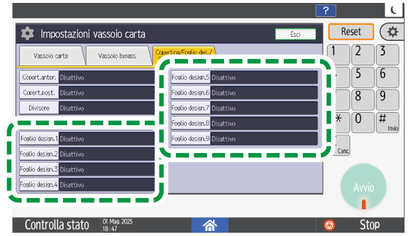Select the Copertina/Foglio des. tab
Image resolution: width=408 pixels, height=236 pixels.
coord(184,52)
